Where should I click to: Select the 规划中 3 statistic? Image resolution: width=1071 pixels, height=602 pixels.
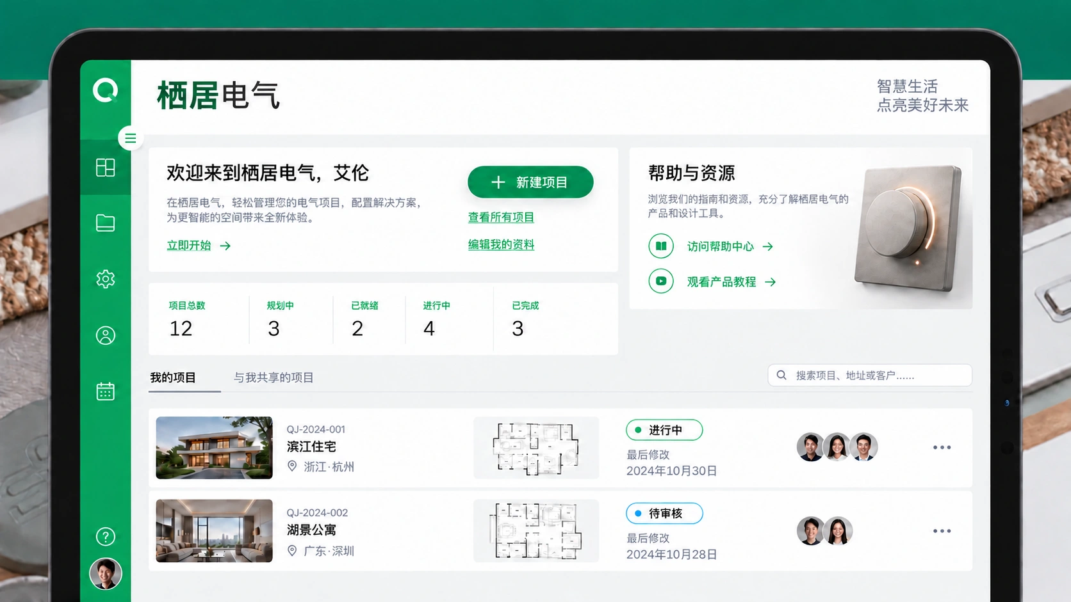point(280,319)
